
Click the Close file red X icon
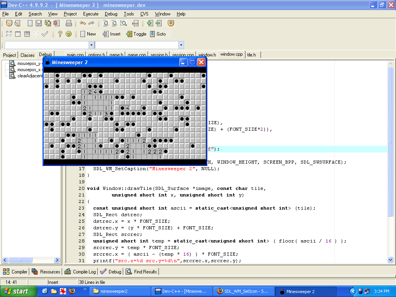[x=56, y=24]
